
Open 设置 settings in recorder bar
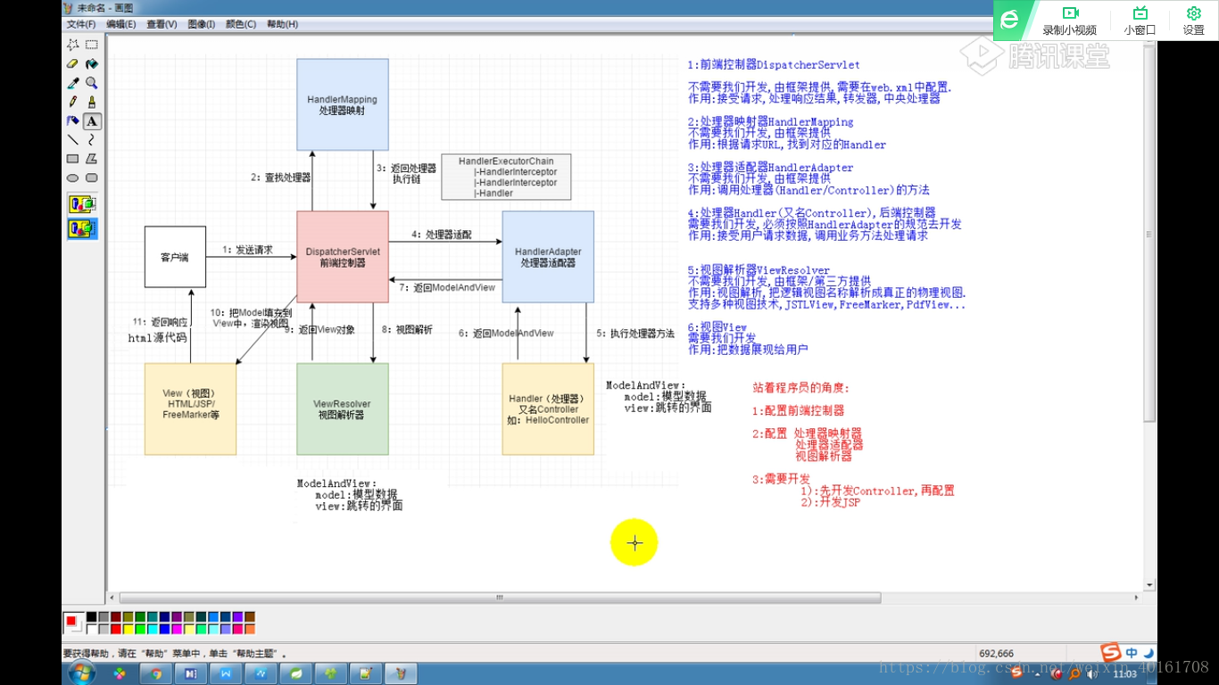point(1193,21)
